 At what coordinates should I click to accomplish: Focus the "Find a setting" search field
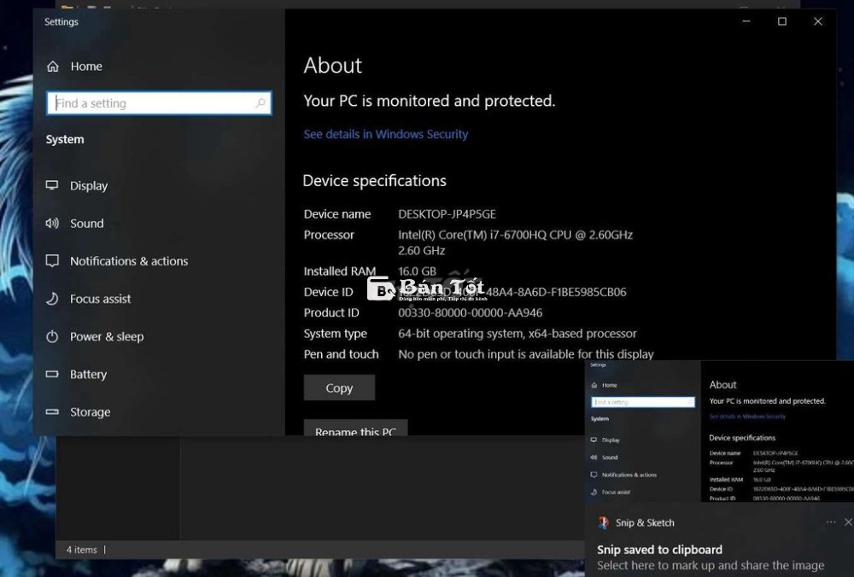coord(159,103)
